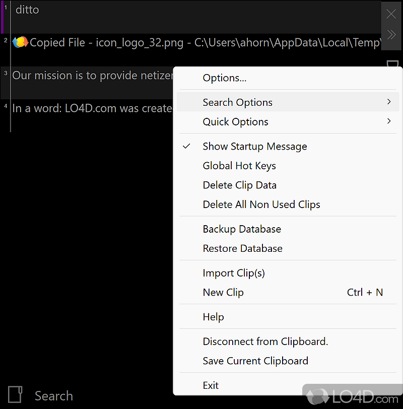The width and height of the screenshot is (403, 409).
Task: Select Global Hot Keys
Action: pos(239,166)
